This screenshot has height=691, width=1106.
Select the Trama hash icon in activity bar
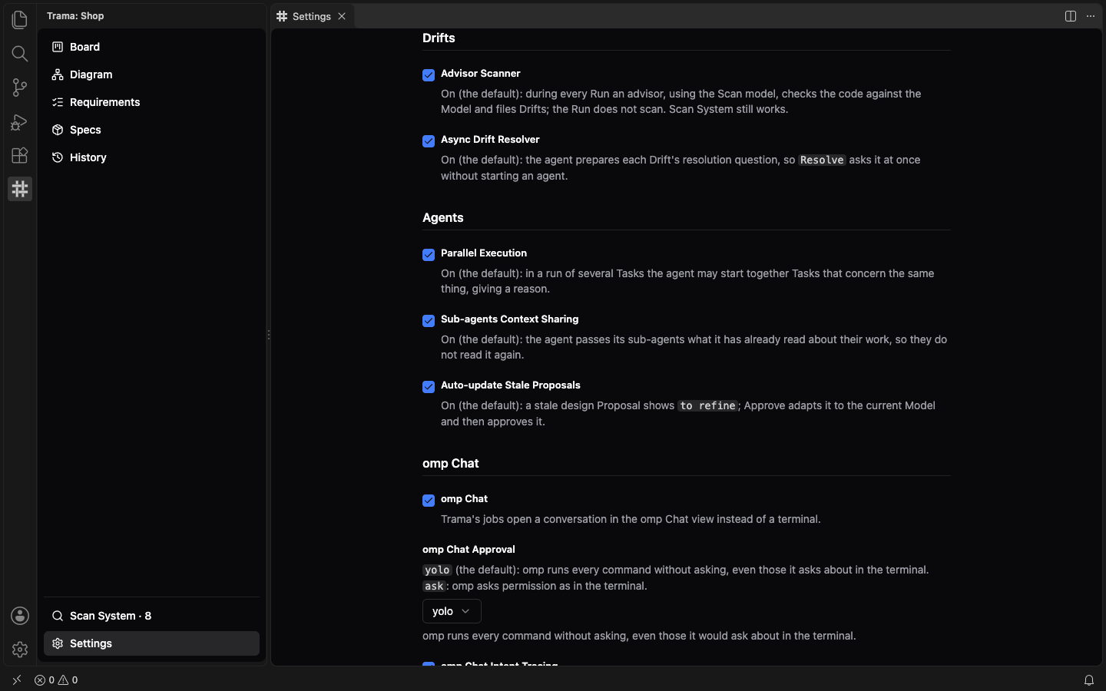[x=20, y=189]
